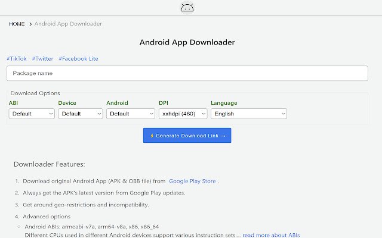This screenshot has height=238, width=382.
Task: Follow the read more about ABIs link
Action: (x=271, y=235)
